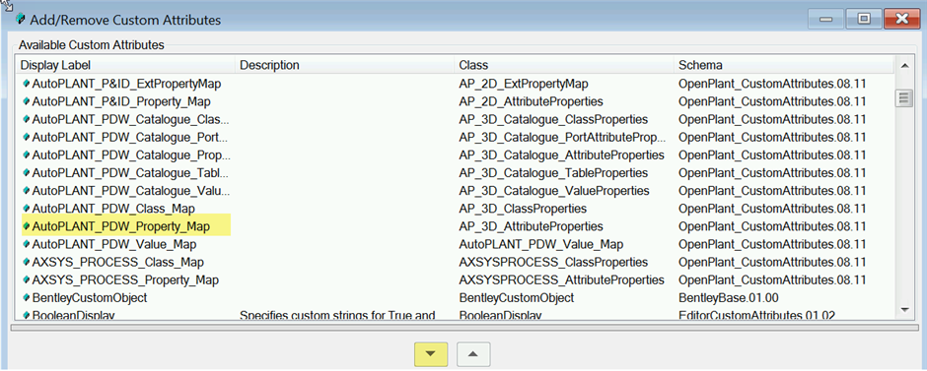This screenshot has height=371, width=927.
Task: Sort by the Display Label column header
Action: (125, 65)
